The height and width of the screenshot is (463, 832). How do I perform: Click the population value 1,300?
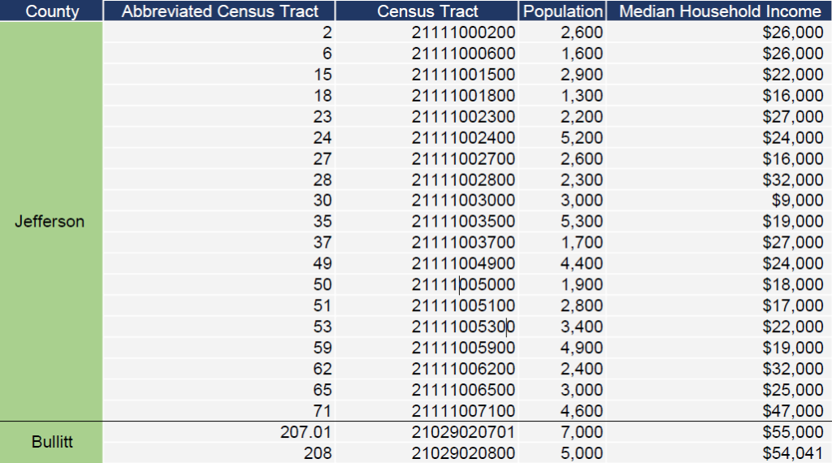[582, 95]
